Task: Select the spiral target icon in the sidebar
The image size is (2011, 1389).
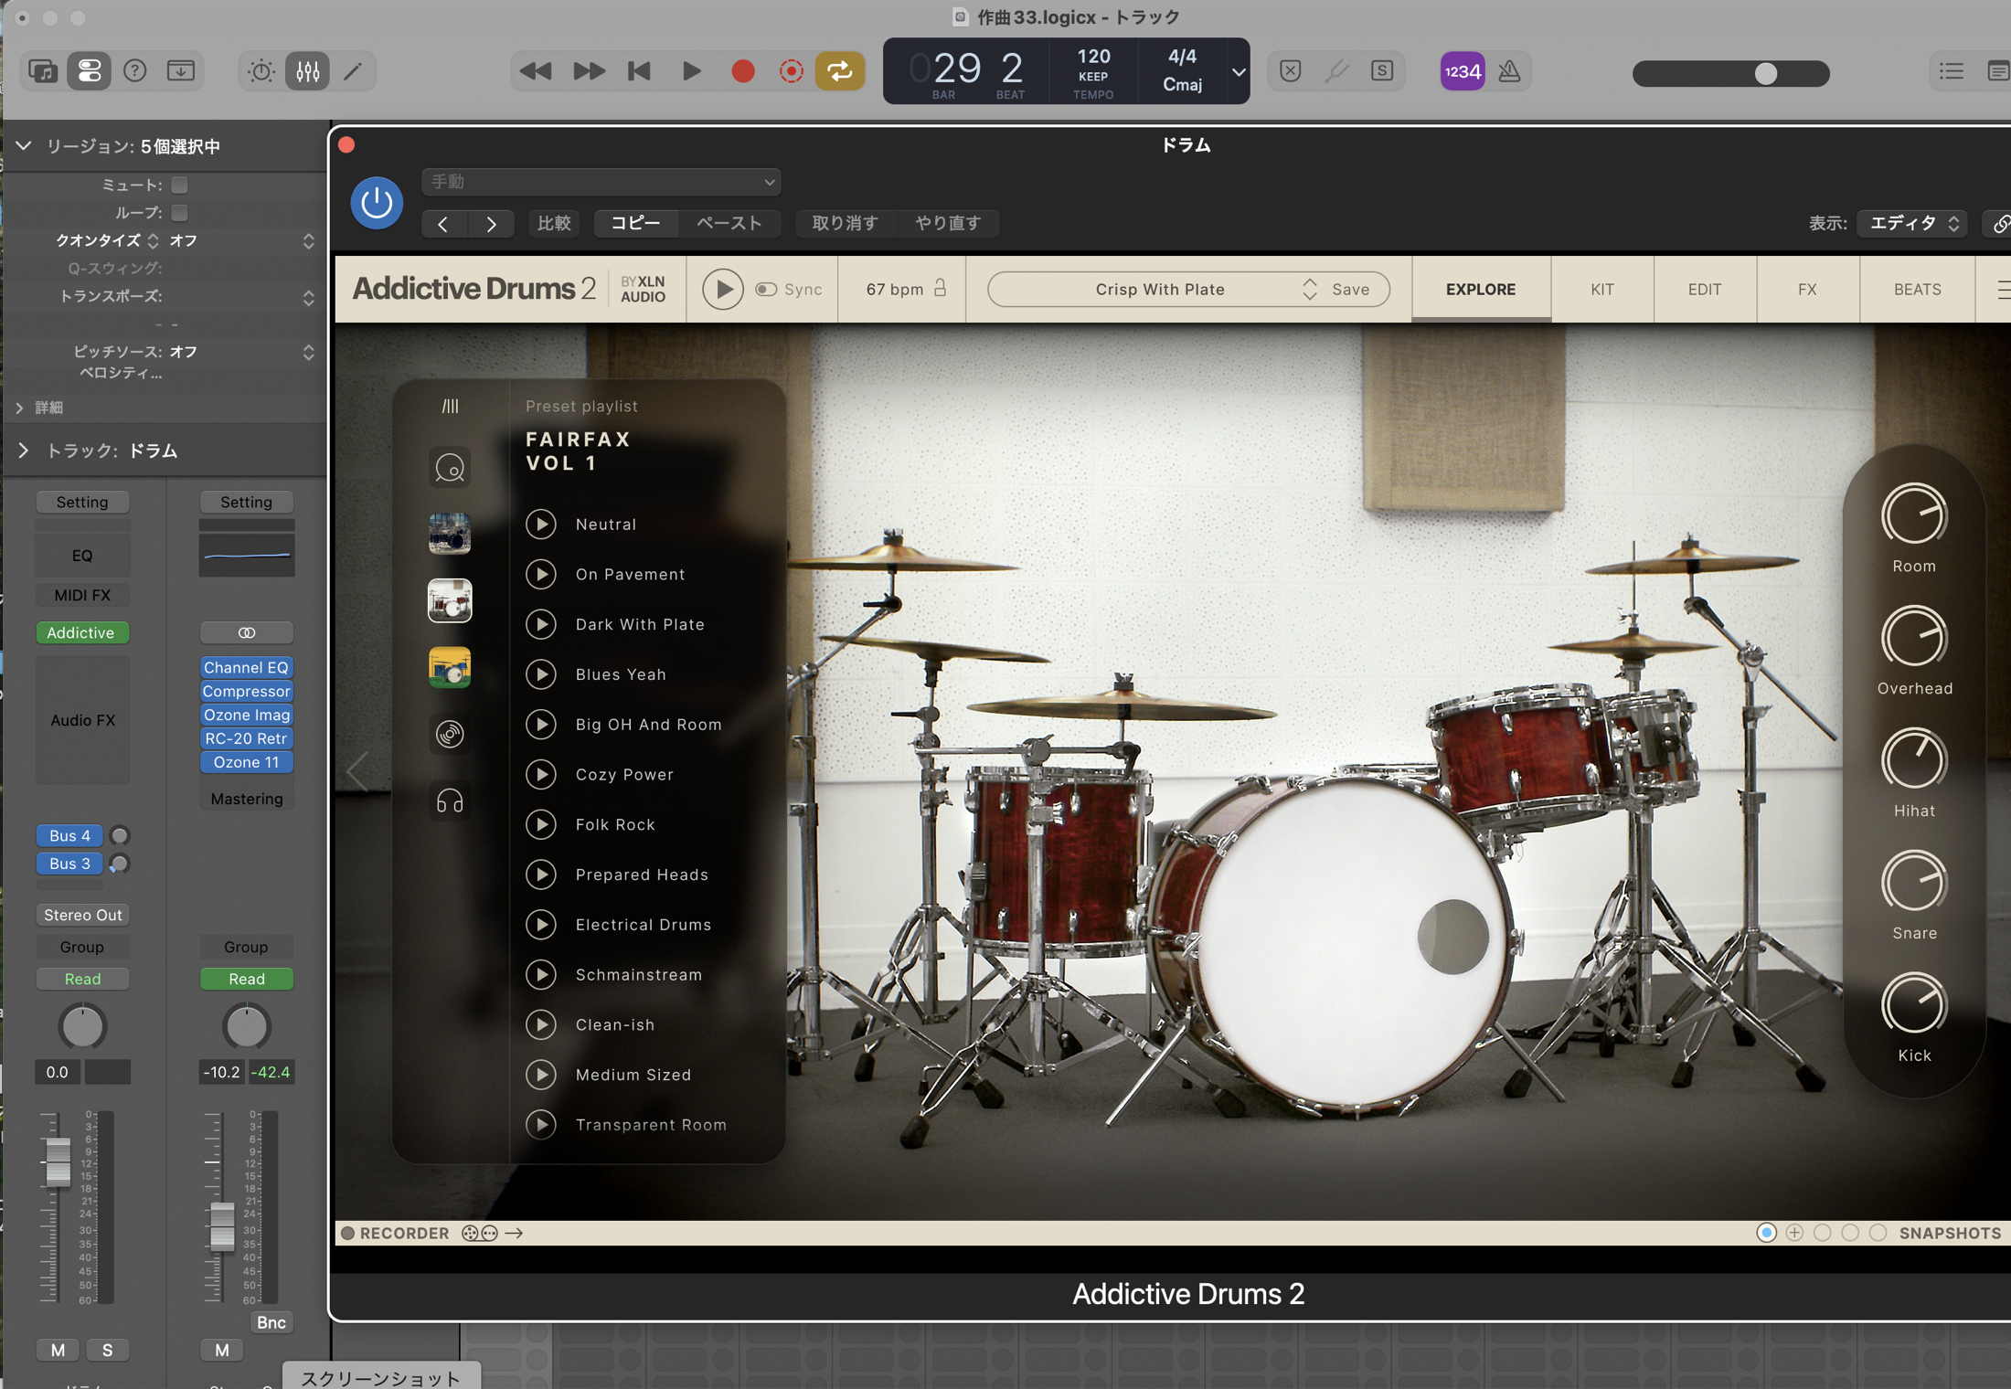Action: click(x=450, y=734)
